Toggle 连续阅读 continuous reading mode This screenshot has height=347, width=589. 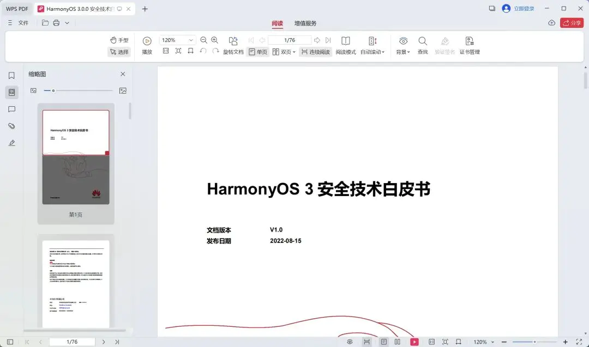coord(315,52)
